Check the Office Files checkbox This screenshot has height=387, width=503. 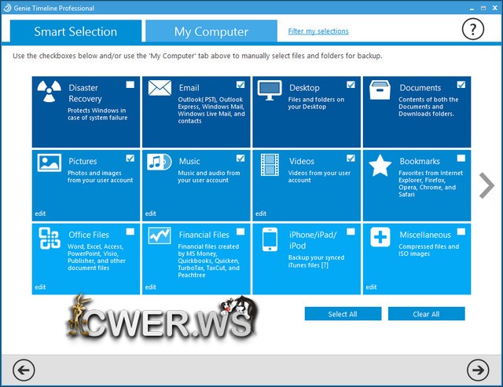pyautogui.click(x=130, y=232)
